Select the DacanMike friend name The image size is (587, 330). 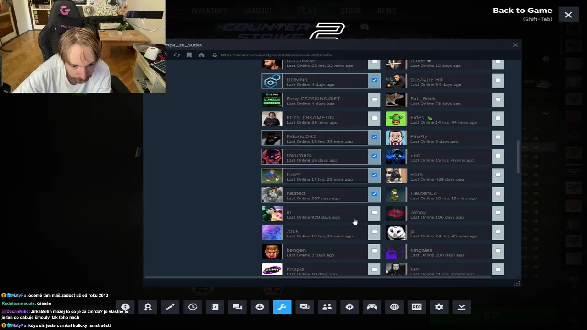click(301, 61)
